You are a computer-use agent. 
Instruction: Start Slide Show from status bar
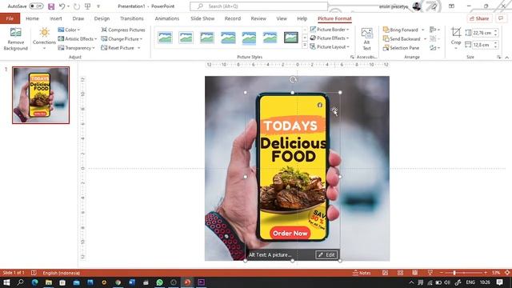[x=430, y=273]
